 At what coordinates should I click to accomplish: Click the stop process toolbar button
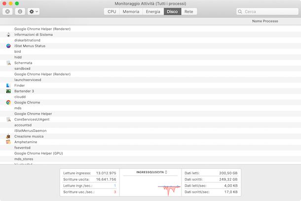(x=7, y=11)
